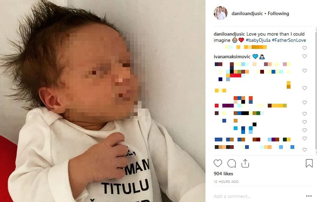Like the post with the heart icon

(218, 163)
